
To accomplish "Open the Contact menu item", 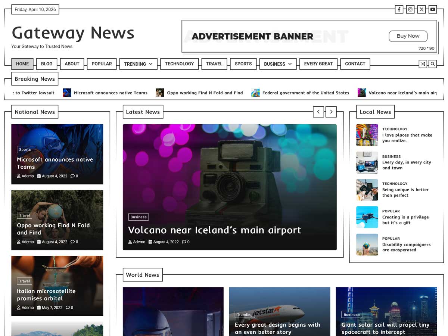I will pyautogui.click(x=355, y=64).
